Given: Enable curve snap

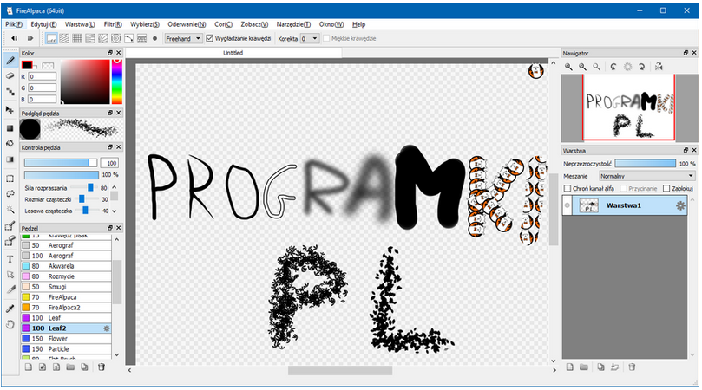Looking at the screenshot, I should click(129, 38).
